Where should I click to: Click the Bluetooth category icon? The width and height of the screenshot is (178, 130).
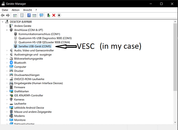[11, 63]
